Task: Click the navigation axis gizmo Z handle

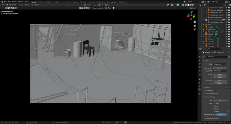Action: click(x=191, y=12)
